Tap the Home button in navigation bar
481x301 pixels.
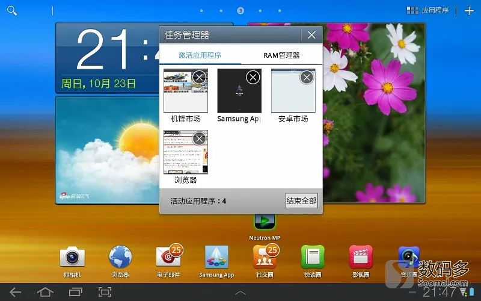(45, 292)
